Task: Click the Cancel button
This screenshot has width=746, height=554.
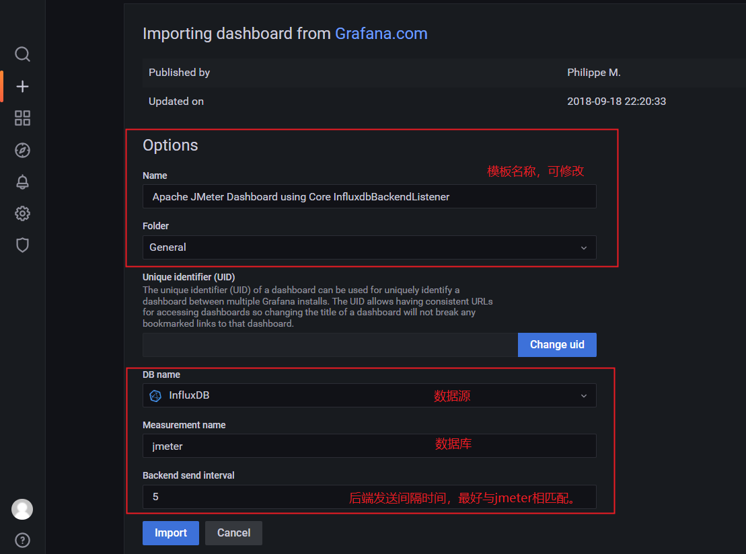Action: [x=233, y=533]
